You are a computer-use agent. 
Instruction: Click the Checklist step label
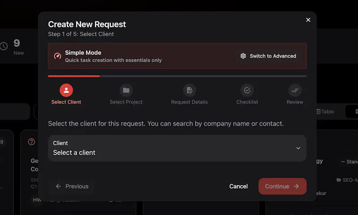(247, 102)
